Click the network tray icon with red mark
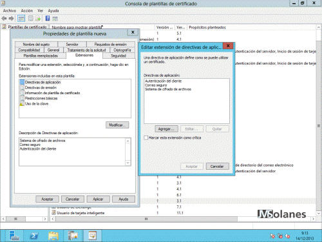Image resolution: width=322 pixels, height=242 pixels. click(x=280, y=236)
